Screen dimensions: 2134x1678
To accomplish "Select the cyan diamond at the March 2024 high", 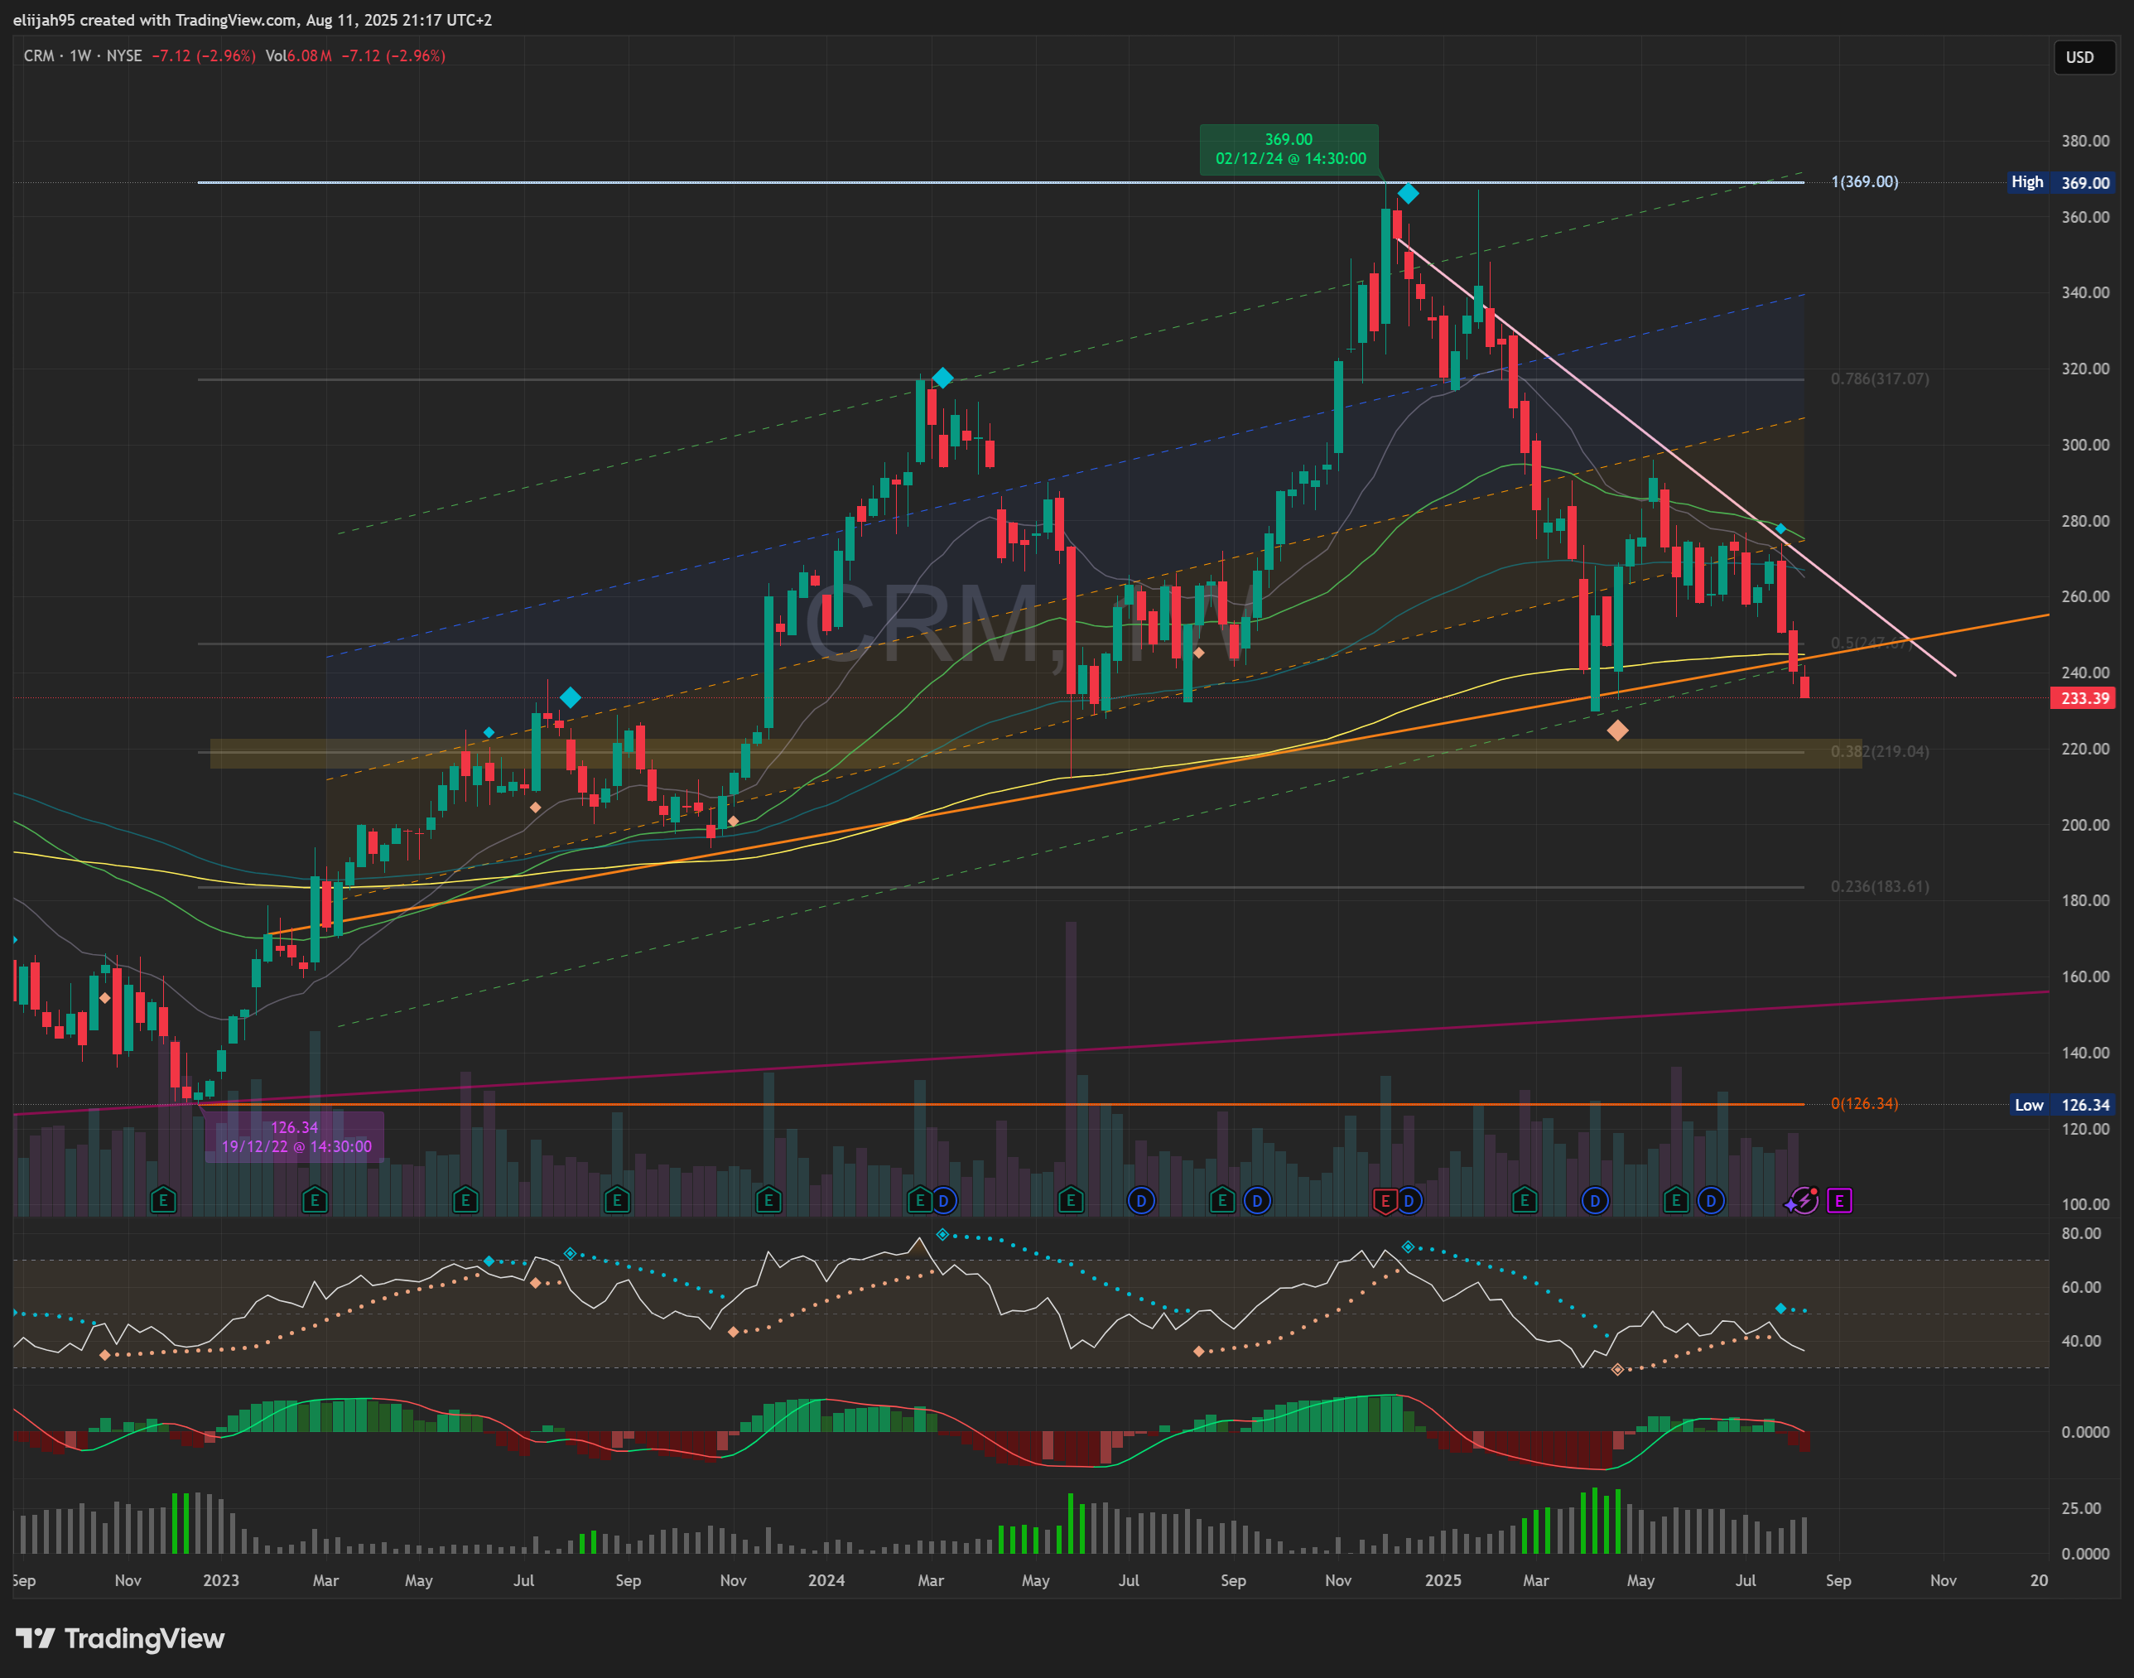I will coord(942,377).
